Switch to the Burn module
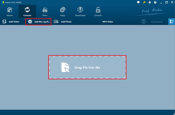Screen dimensions: 175x115 tap(45, 11)
